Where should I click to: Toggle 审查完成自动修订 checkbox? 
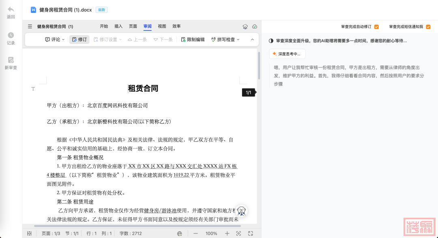(376, 27)
